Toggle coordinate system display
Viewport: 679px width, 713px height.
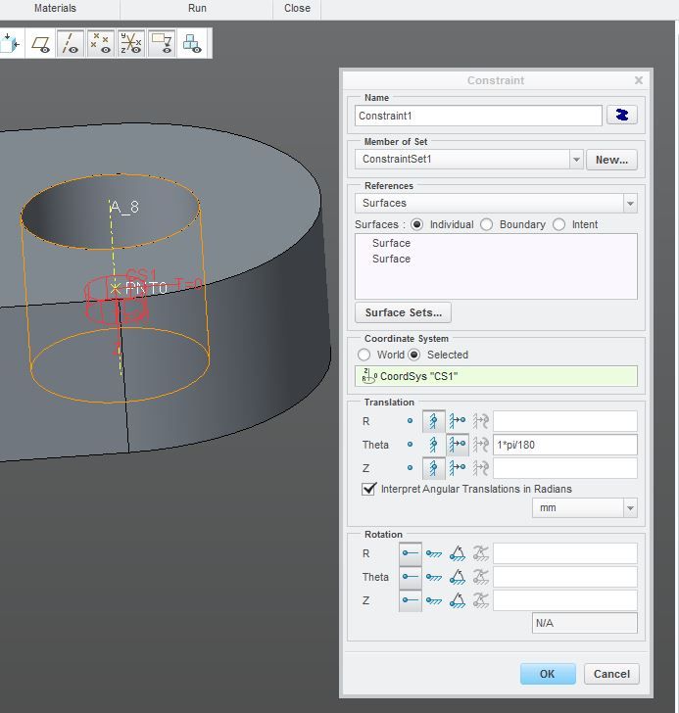pos(131,44)
